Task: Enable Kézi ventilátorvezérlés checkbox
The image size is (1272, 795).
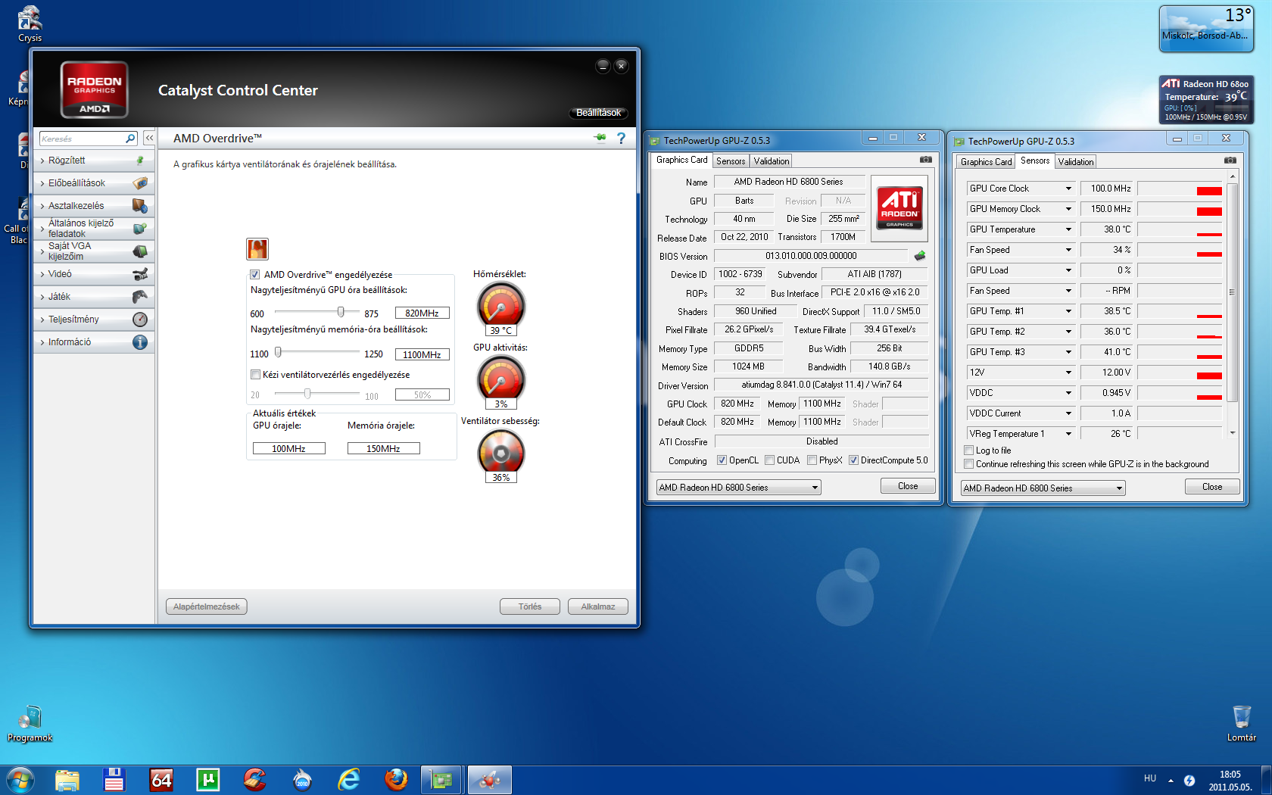Action: [x=255, y=375]
